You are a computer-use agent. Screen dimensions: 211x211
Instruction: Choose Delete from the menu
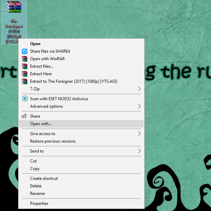coord(81,186)
